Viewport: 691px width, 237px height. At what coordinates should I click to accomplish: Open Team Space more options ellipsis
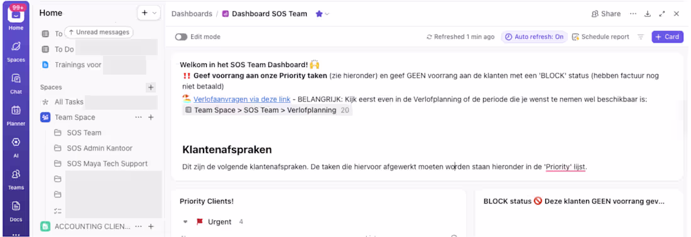pyautogui.click(x=138, y=117)
